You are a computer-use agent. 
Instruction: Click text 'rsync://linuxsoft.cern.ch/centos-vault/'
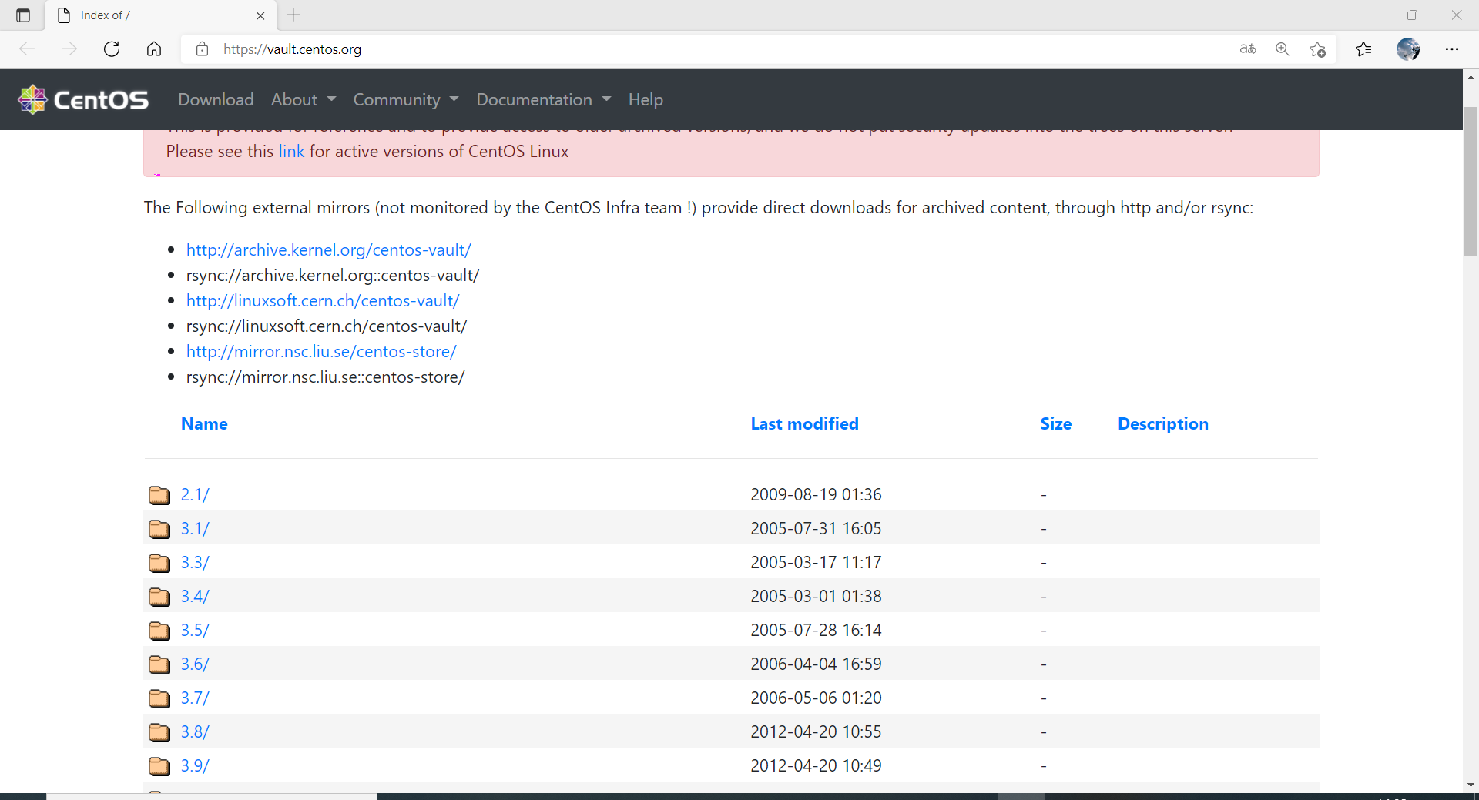coord(327,326)
